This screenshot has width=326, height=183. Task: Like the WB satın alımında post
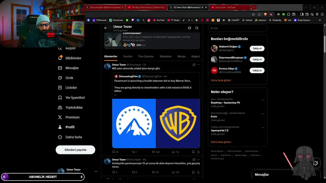pyautogui.click(x=156, y=152)
